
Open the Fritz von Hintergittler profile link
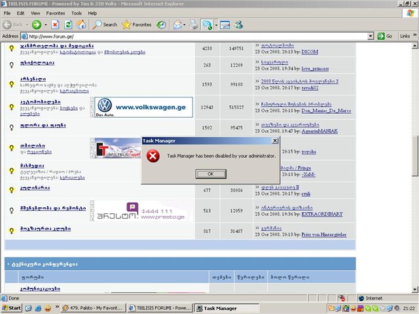[x=324, y=234]
